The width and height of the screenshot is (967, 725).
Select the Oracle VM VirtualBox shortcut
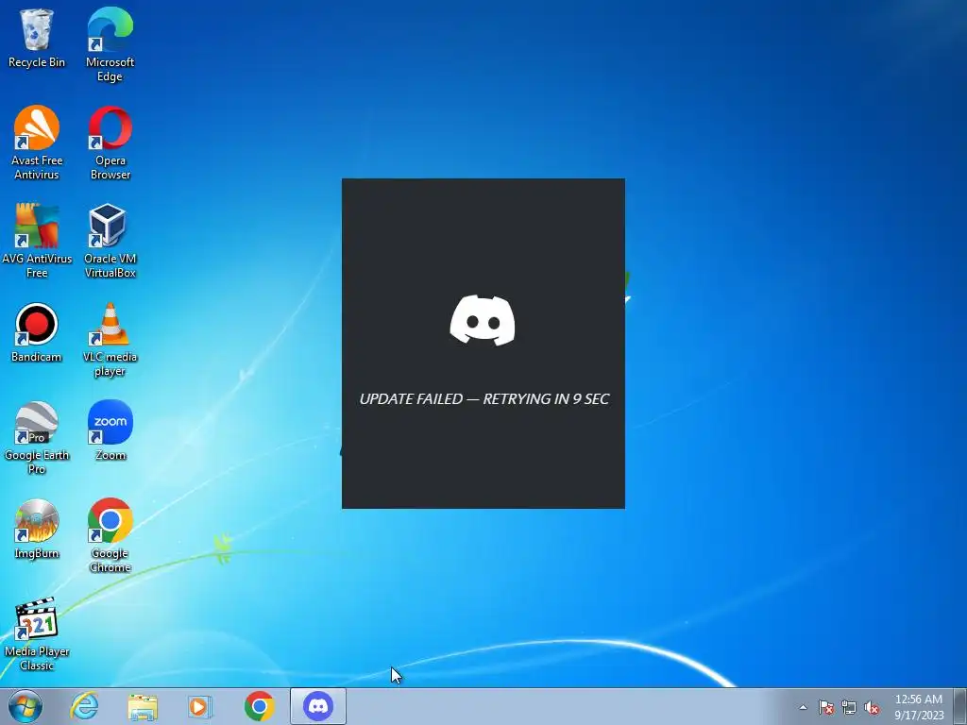(110, 241)
